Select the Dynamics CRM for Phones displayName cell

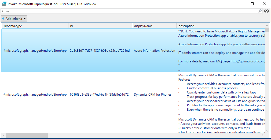coord(153,95)
